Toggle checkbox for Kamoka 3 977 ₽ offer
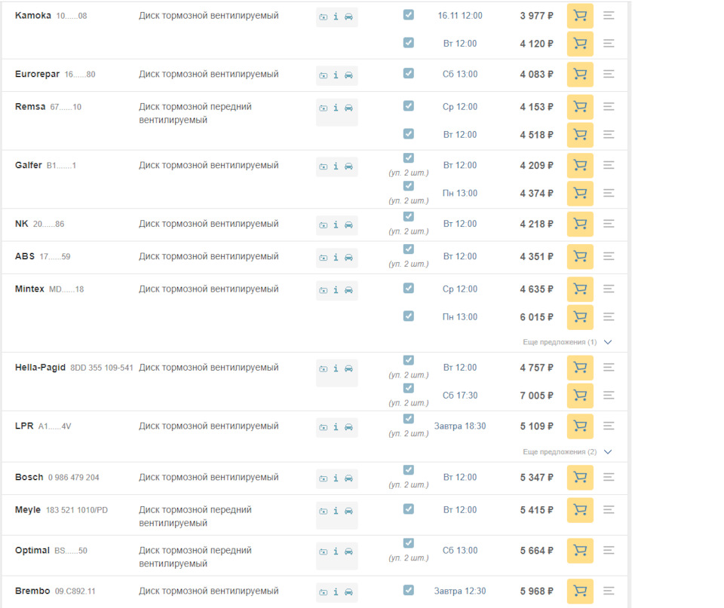The width and height of the screenshot is (724, 608). point(408,15)
